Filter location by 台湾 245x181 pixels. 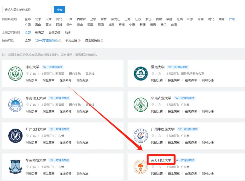click(174, 25)
